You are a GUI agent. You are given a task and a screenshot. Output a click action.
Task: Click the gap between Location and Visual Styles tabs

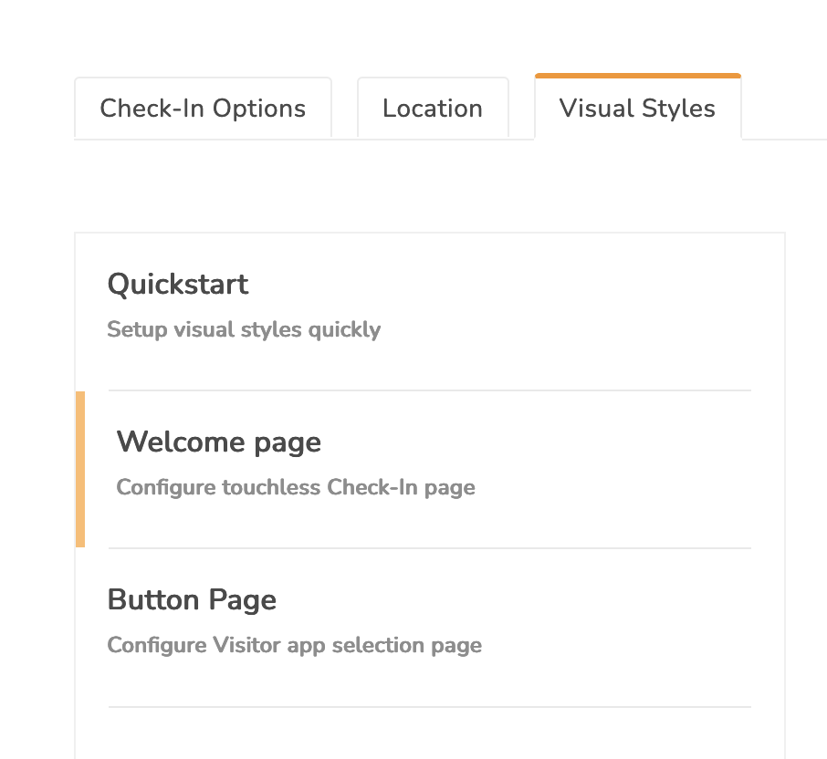(x=522, y=108)
